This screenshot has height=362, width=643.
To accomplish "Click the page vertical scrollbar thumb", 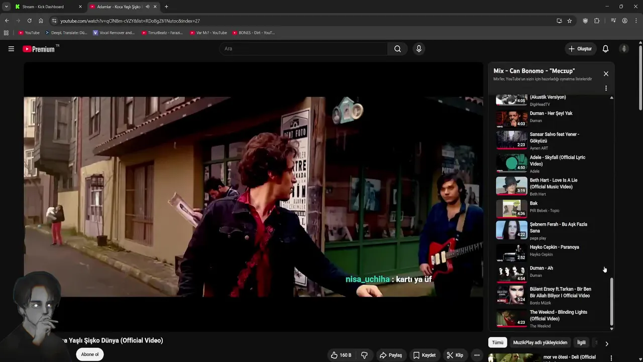I will [640, 78].
